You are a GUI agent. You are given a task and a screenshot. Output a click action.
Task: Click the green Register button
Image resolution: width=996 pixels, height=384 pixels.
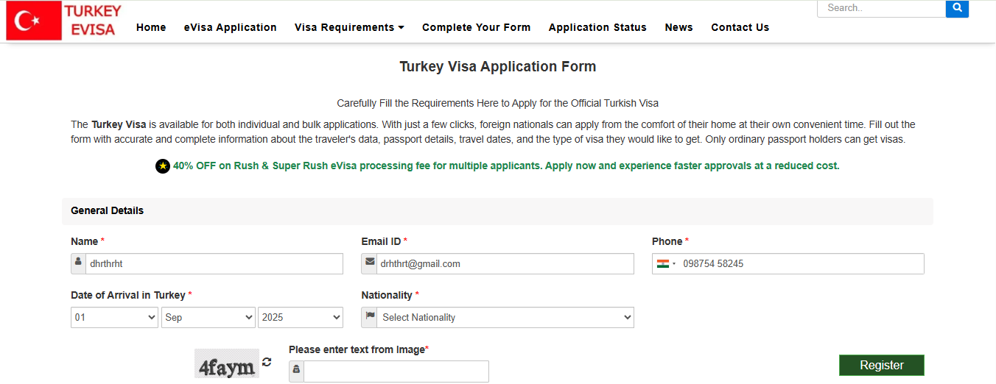coord(881,365)
